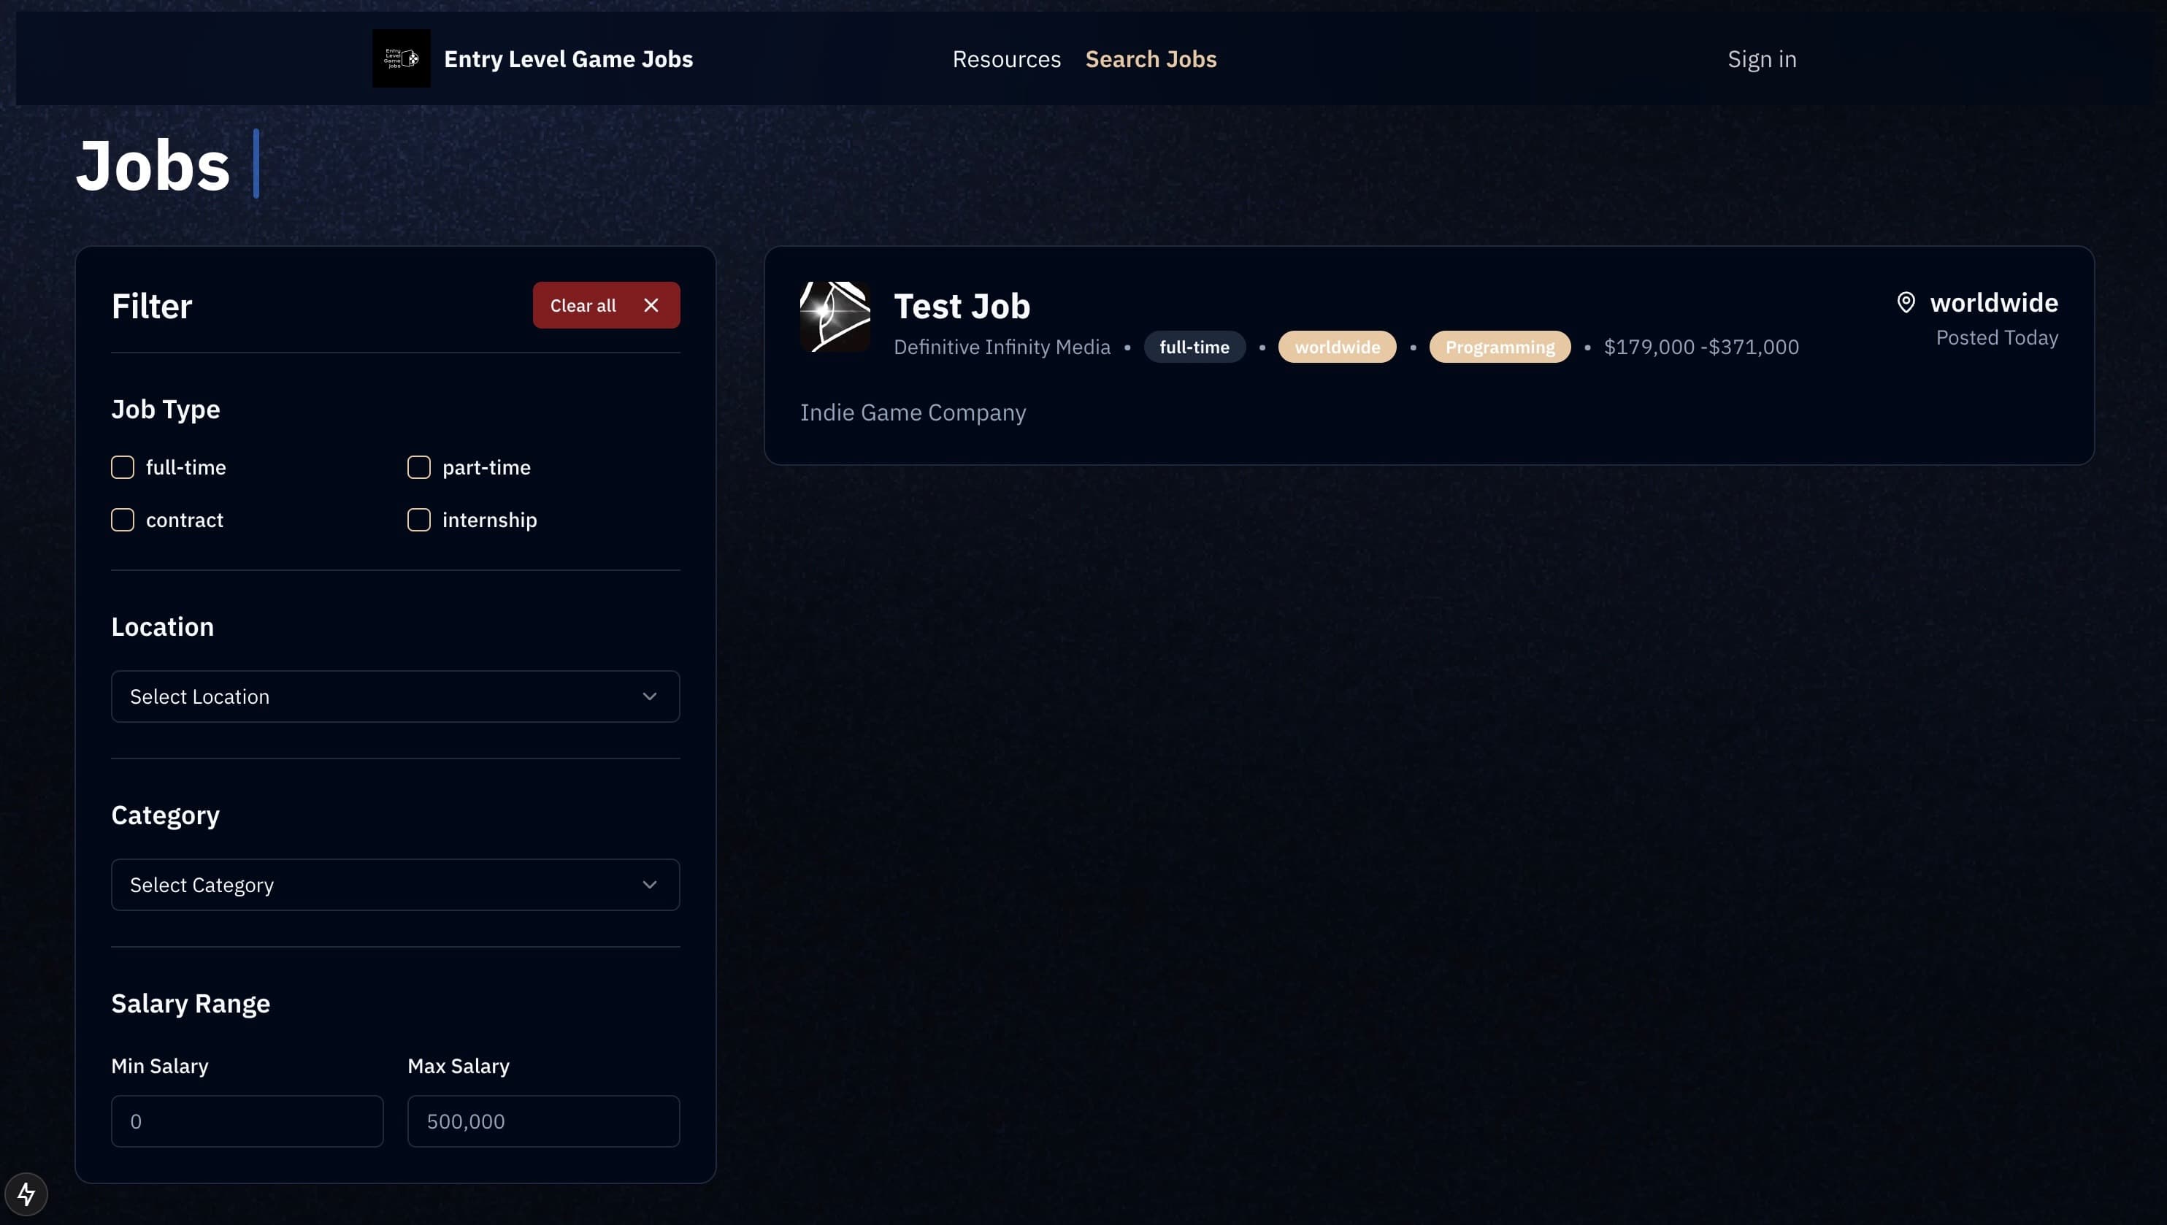Focus the Max Salary input field
Screen dimensions: 2167x1225
click(x=543, y=1121)
